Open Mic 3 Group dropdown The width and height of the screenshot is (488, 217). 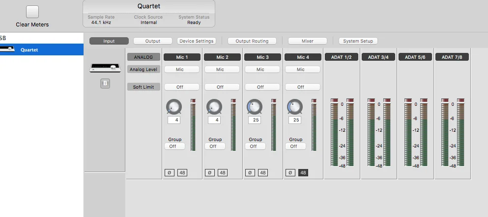255,146
